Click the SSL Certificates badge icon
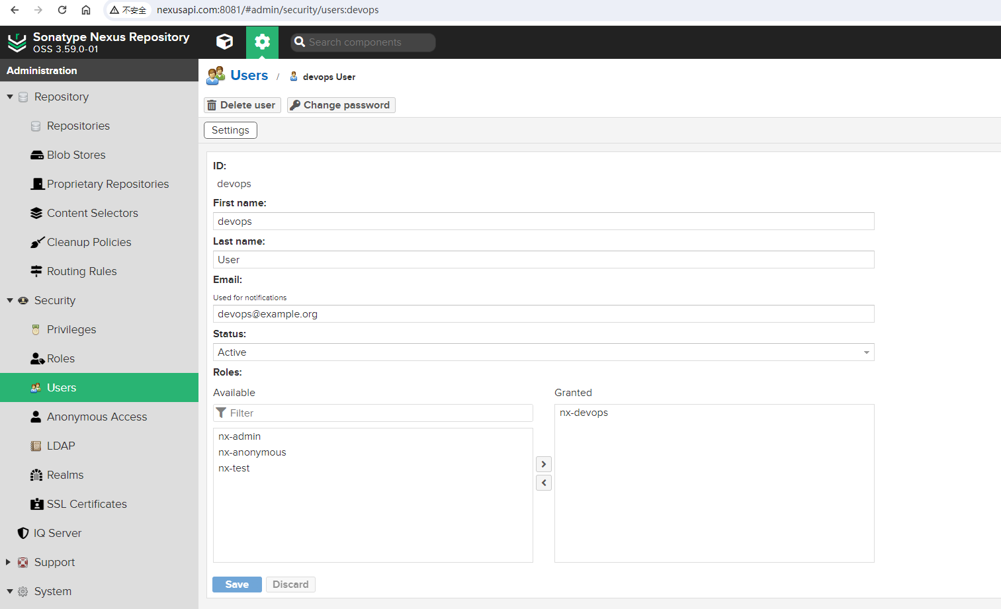This screenshot has width=1001, height=609. coord(37,504)
